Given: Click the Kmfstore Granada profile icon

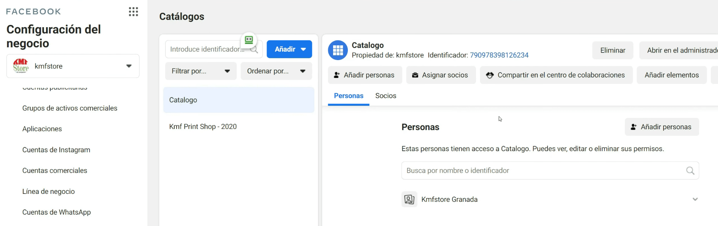Looking at the screenshot, I should point(409,199).
